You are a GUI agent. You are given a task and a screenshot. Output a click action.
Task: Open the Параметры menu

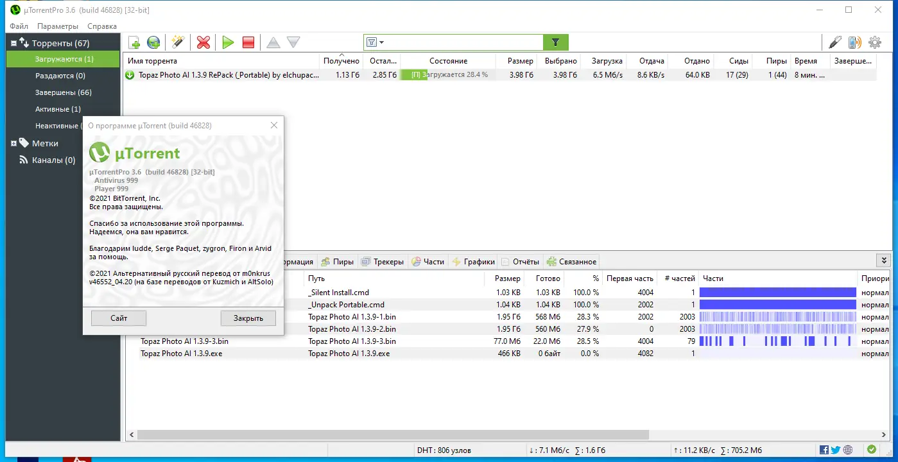(58, 26)
